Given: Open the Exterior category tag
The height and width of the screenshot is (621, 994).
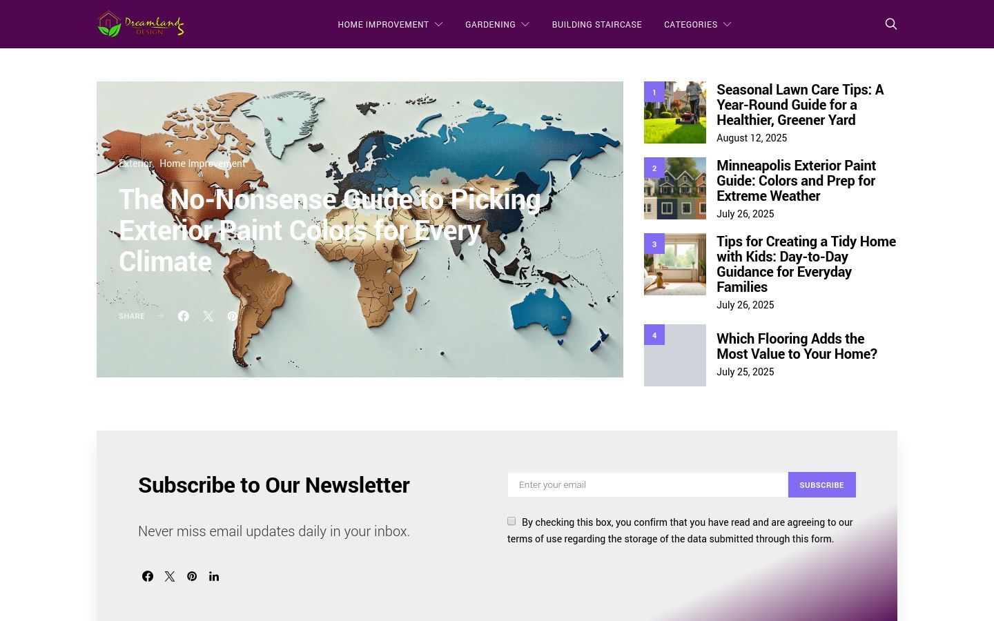Looking at the screenshot, I should [x=135, y=164].
